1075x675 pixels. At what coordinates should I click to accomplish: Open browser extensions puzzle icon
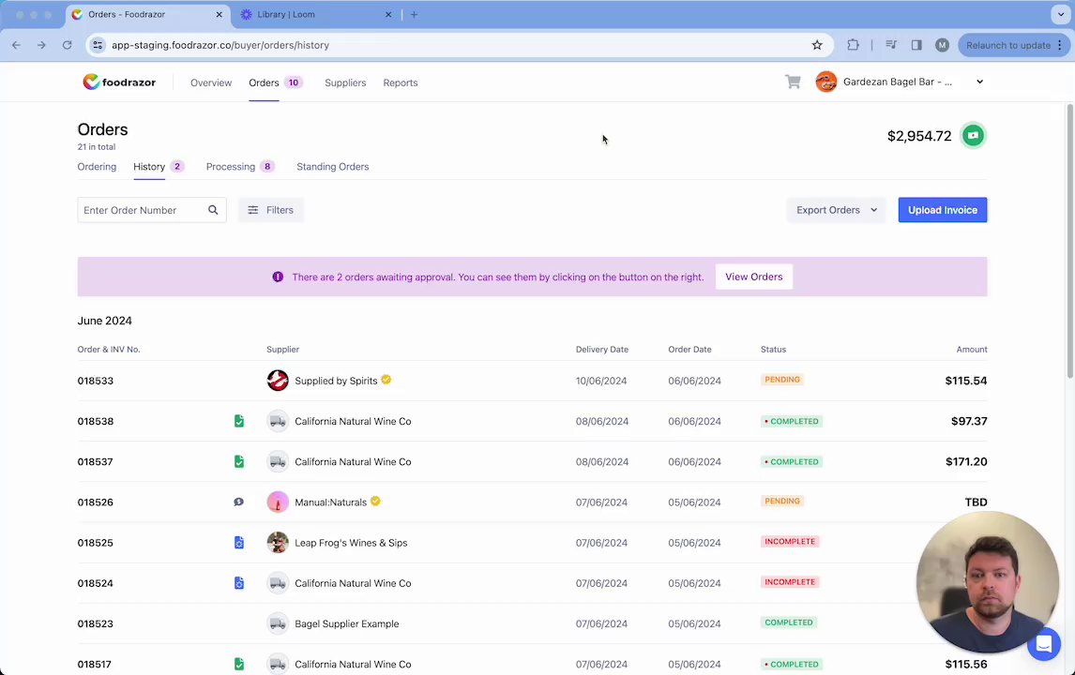853,45
